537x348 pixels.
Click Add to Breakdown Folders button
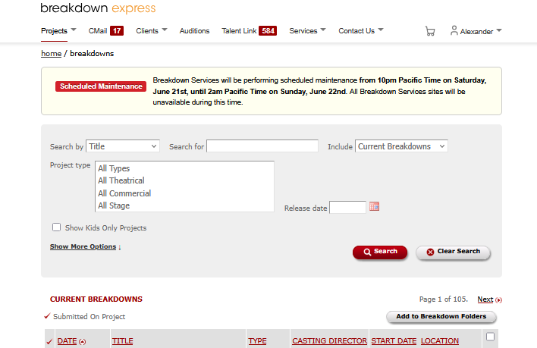coord(441,316)
